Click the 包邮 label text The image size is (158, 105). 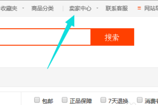48,101
